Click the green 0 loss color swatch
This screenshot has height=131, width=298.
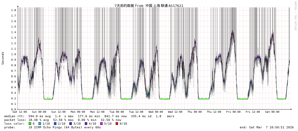(x=30, y=124)
